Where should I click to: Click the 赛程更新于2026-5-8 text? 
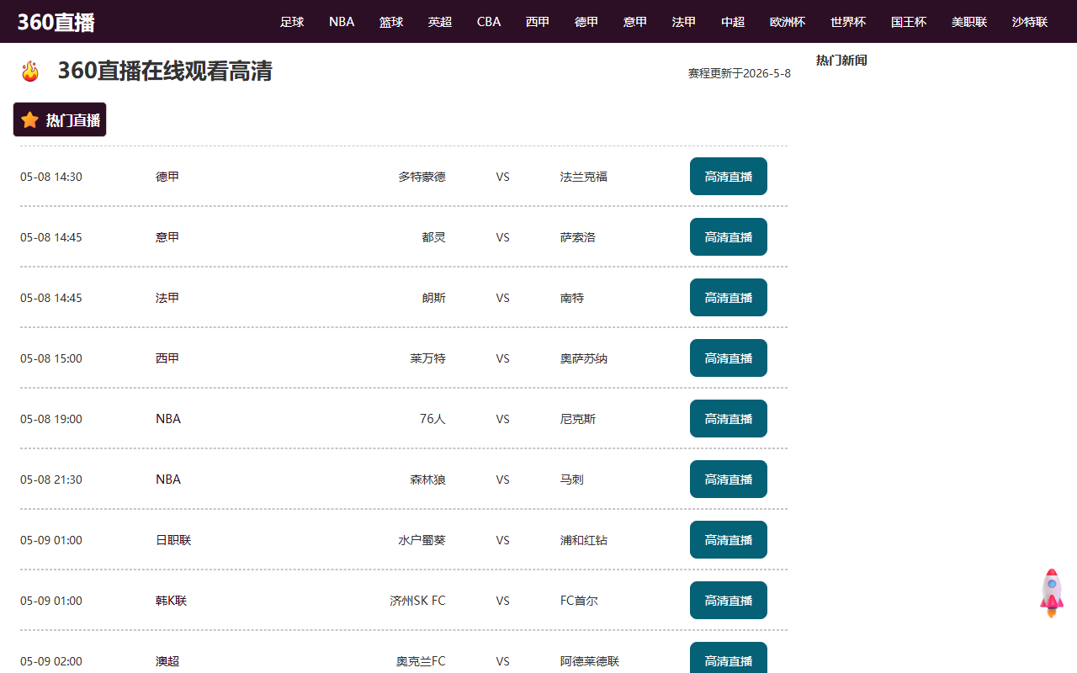pyautogui.click(x=740, y=73)
